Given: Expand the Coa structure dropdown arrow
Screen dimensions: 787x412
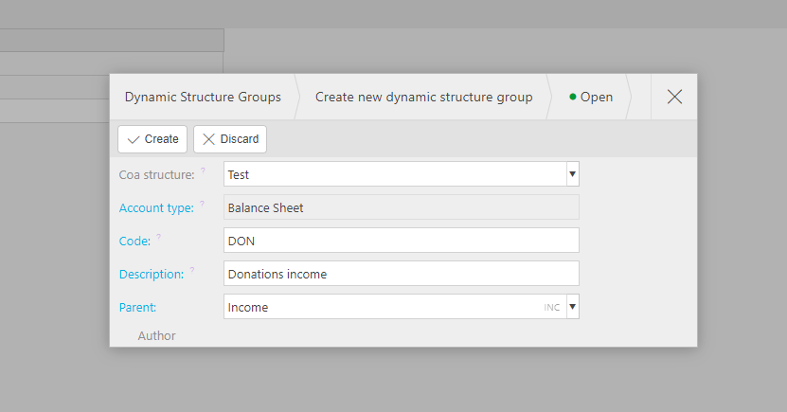Looking at the screenshot, I should (572, 174).
